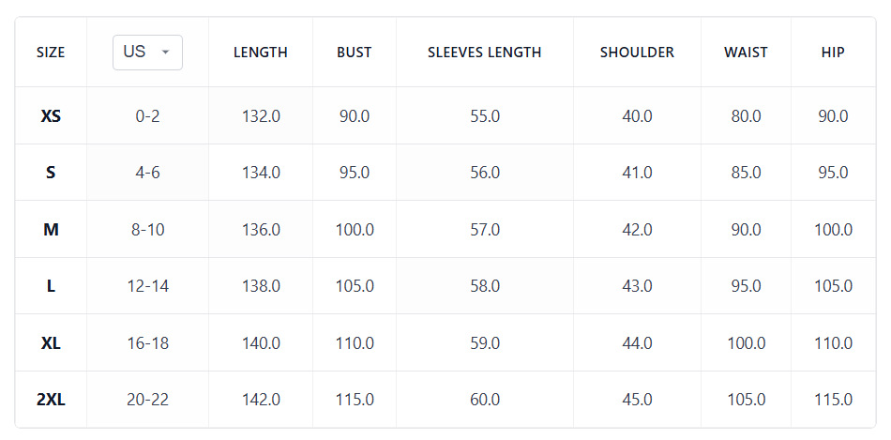Click the 12-14 US size cell

[147, 286]
